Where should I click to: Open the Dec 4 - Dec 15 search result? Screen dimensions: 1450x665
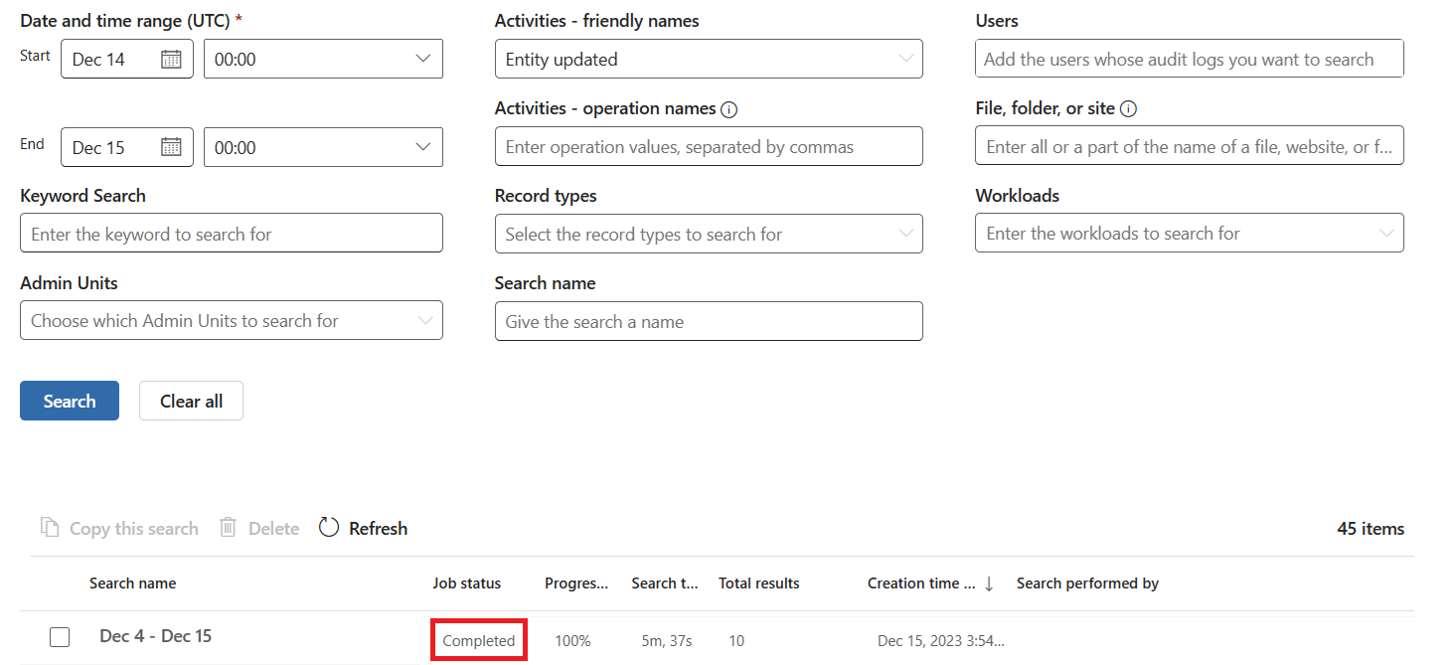(156, 636)
